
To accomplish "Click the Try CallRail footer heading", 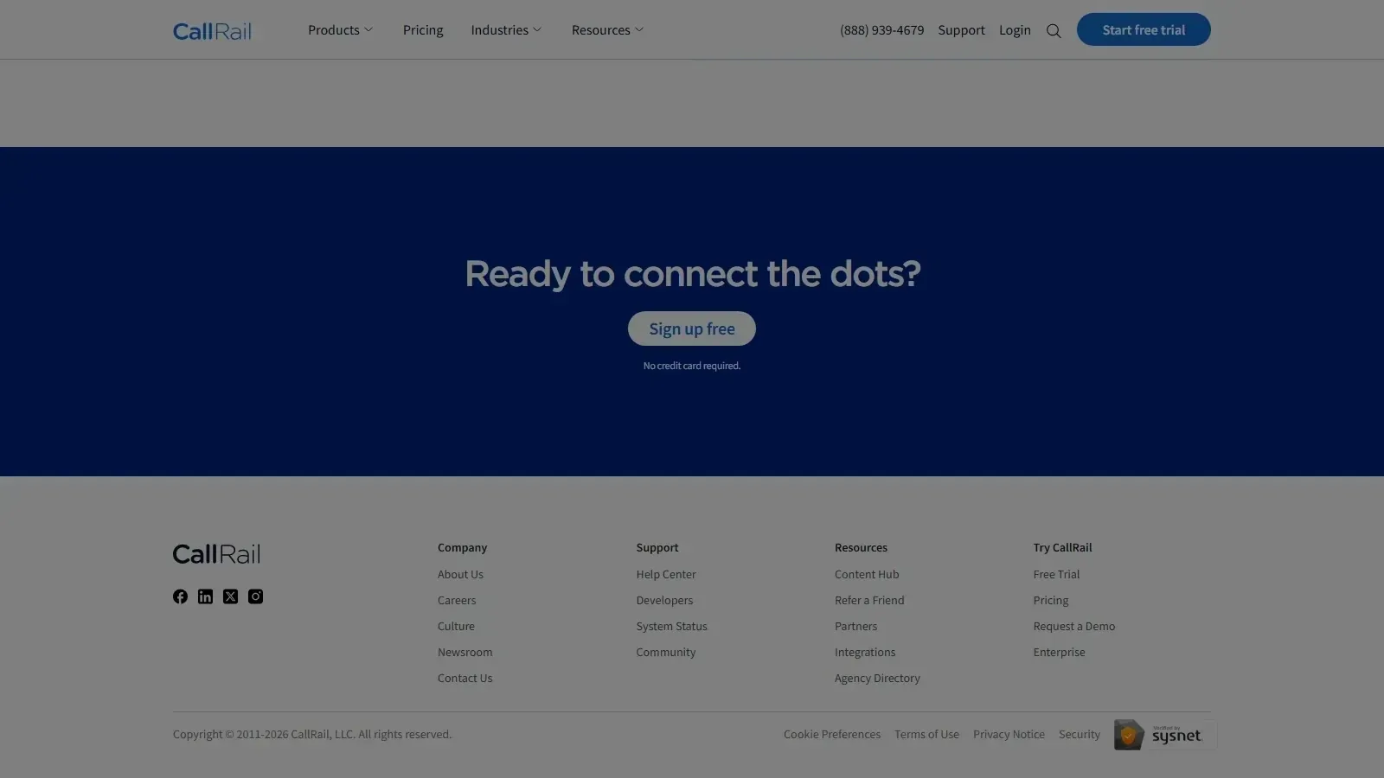I will pos(1062,548).
